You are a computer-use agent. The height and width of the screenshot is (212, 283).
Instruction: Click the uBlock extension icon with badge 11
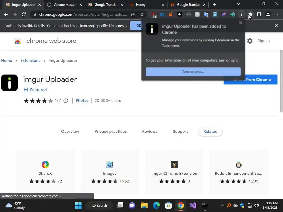pos(153,15)
